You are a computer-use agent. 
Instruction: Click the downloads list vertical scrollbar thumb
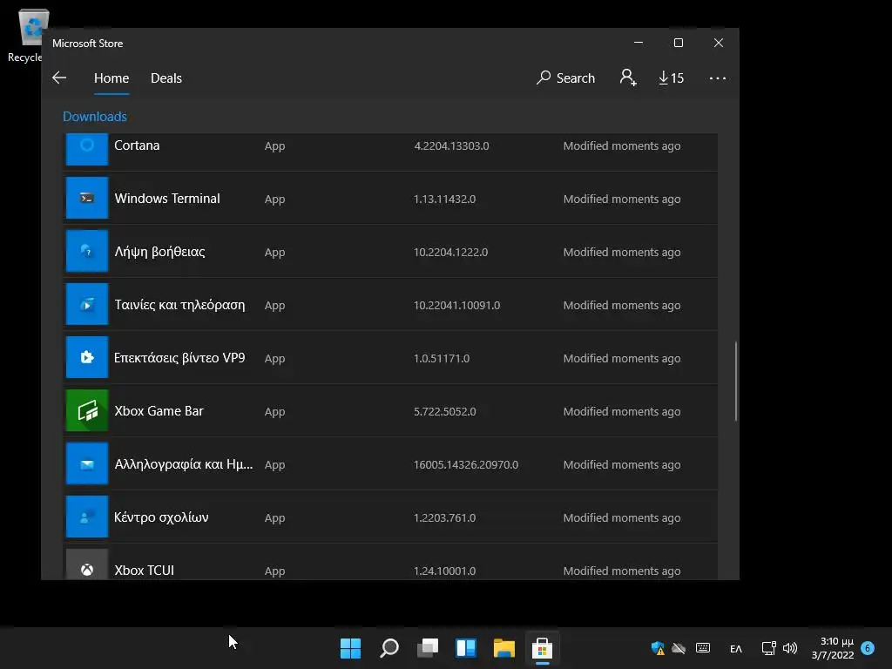tap(736, 382)
